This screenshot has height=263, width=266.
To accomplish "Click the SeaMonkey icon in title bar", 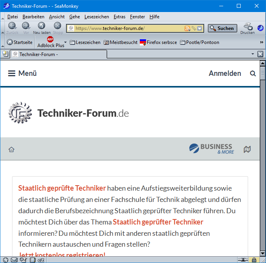I will point(7,6).
